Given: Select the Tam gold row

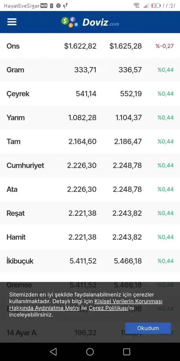Looking at the screenshot, I should click(x=90, y=141).
